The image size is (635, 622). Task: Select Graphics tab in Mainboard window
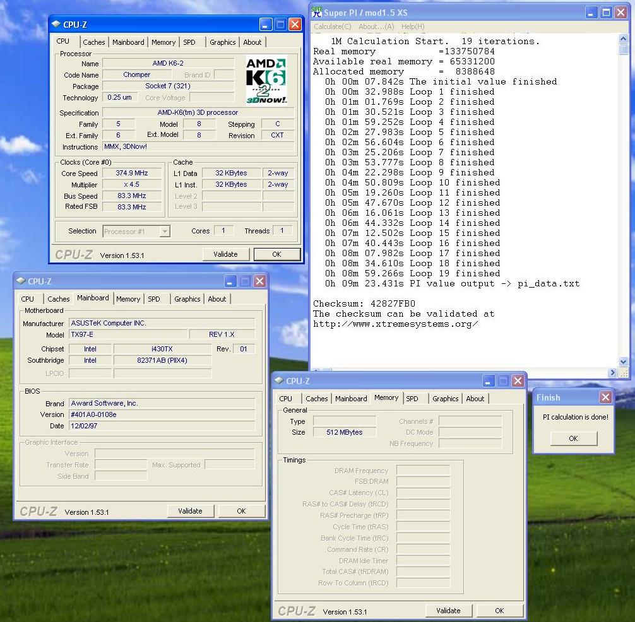tap(187, 298)
